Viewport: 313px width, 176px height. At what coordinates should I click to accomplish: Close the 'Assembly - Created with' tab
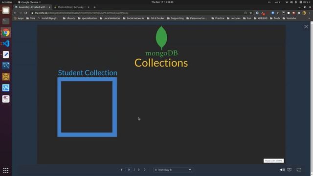49,7
